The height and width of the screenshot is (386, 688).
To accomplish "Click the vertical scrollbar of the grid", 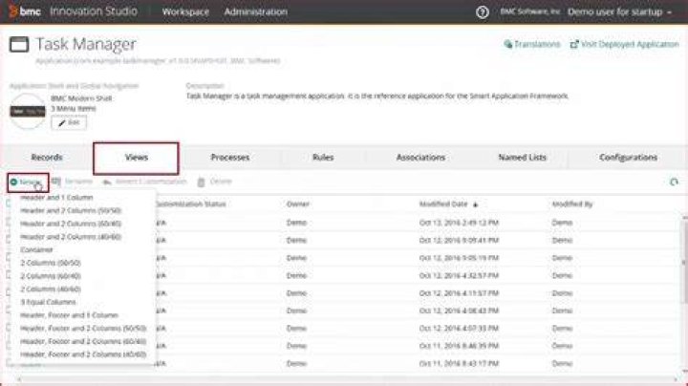I will pos(684,263).
